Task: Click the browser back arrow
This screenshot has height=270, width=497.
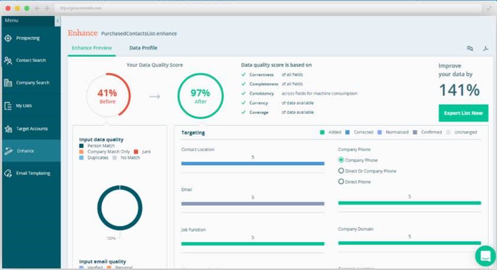Action: [37, 8]
